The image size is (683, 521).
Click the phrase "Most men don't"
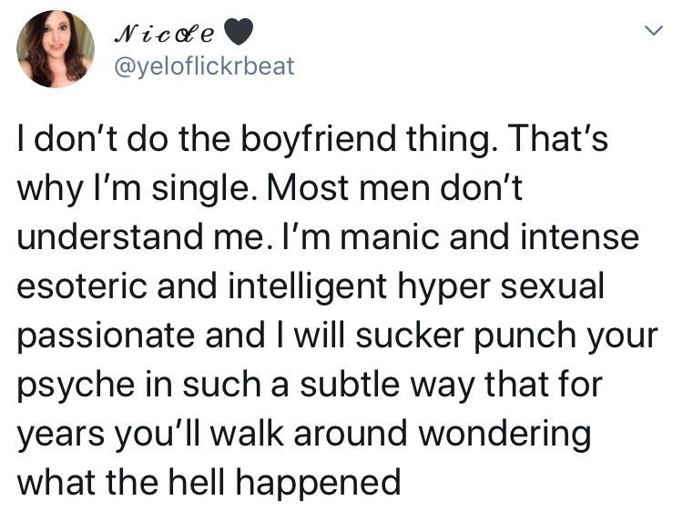395,187
